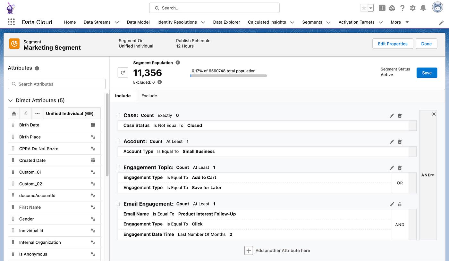
Task: Open the Segments nav dropdown chevron
Action: pyautogui.click(x=328, y=22)
